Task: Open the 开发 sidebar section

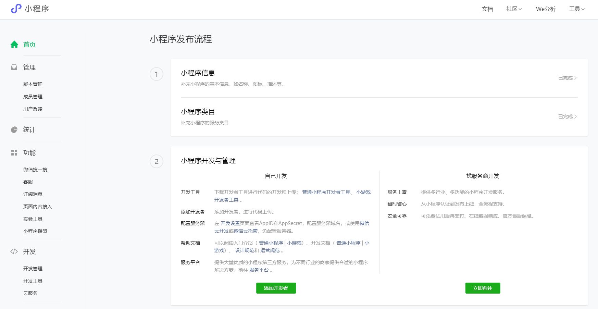Action: [29, 251]
